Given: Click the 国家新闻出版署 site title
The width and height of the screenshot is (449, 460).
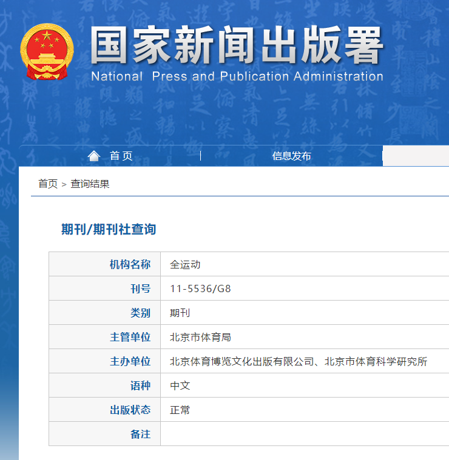Looking at the screenshot, I should (x=237, y=45).
